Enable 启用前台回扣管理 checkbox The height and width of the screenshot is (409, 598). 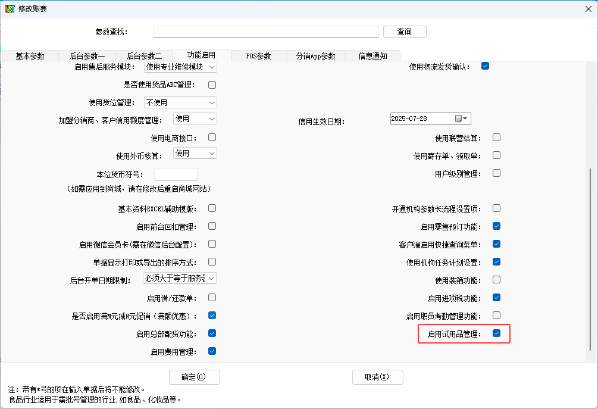tap(212, 226)
